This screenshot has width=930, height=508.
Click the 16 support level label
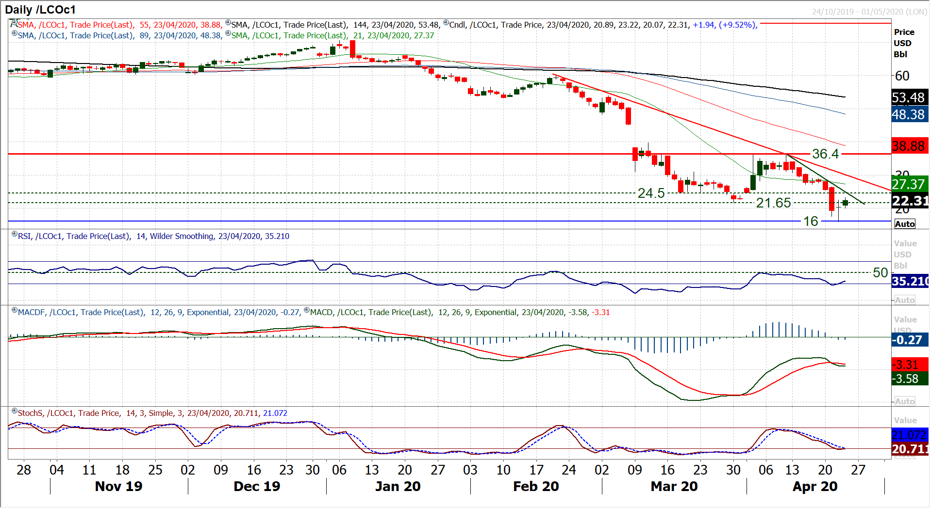tap(811, 222)
